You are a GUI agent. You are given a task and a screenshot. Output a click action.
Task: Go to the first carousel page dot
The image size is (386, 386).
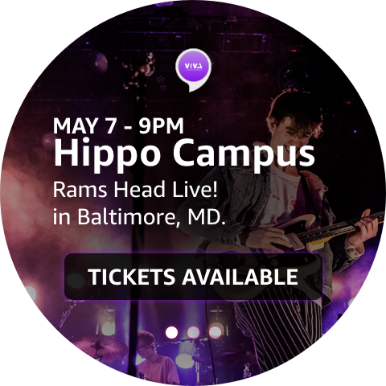(171, 332)
